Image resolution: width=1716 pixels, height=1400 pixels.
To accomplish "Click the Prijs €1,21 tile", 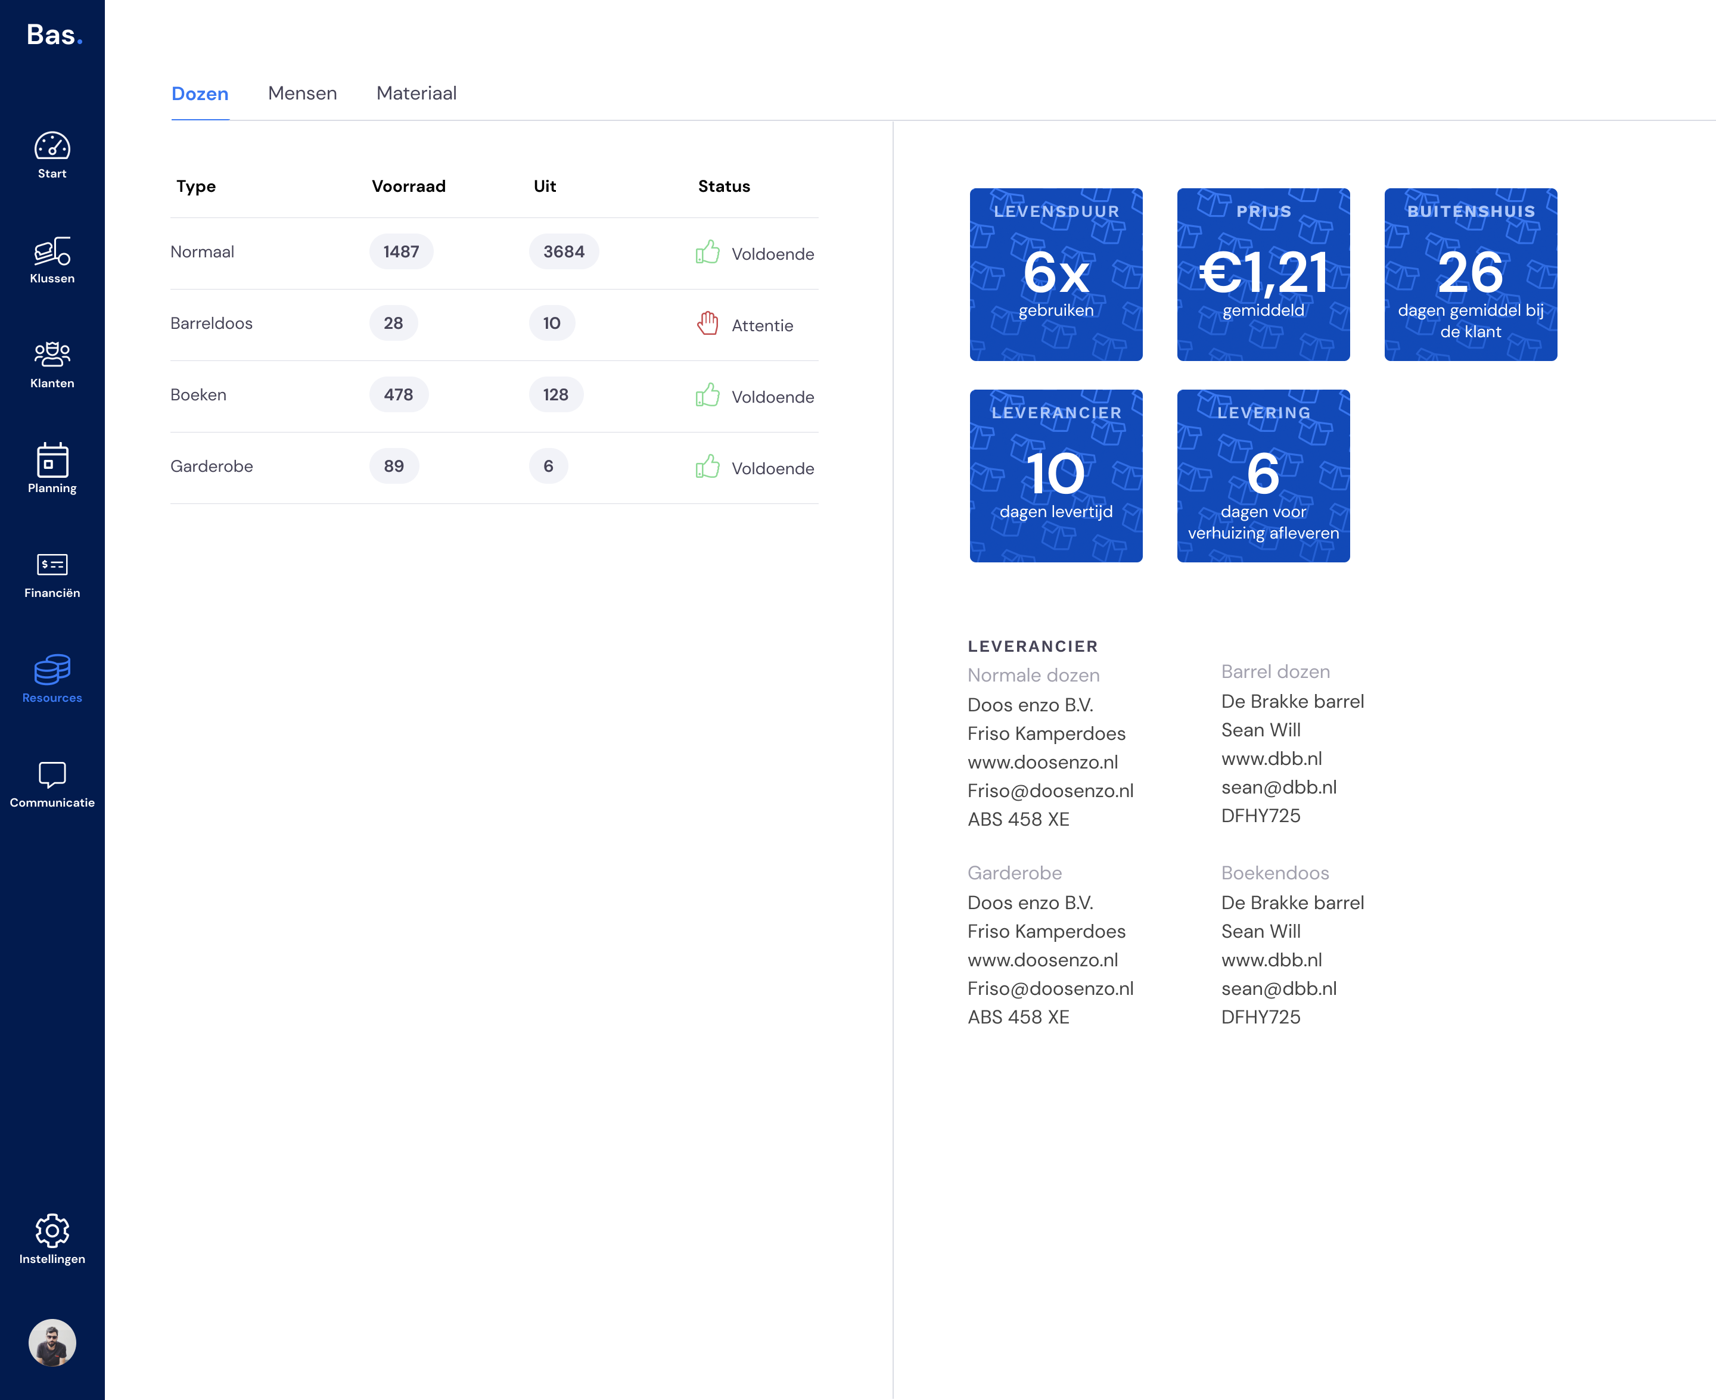I will 1263,274.
